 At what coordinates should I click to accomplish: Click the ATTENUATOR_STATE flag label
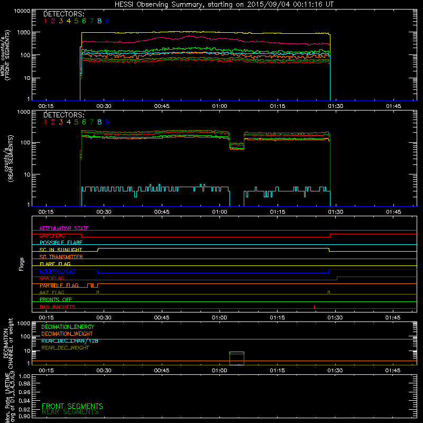pyautogui.click(x=64, y=228)
